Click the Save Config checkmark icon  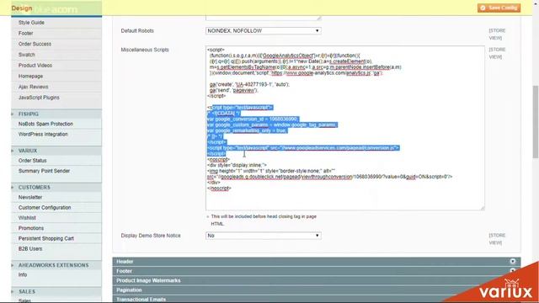pyautogui.click(x=483, y=8)
